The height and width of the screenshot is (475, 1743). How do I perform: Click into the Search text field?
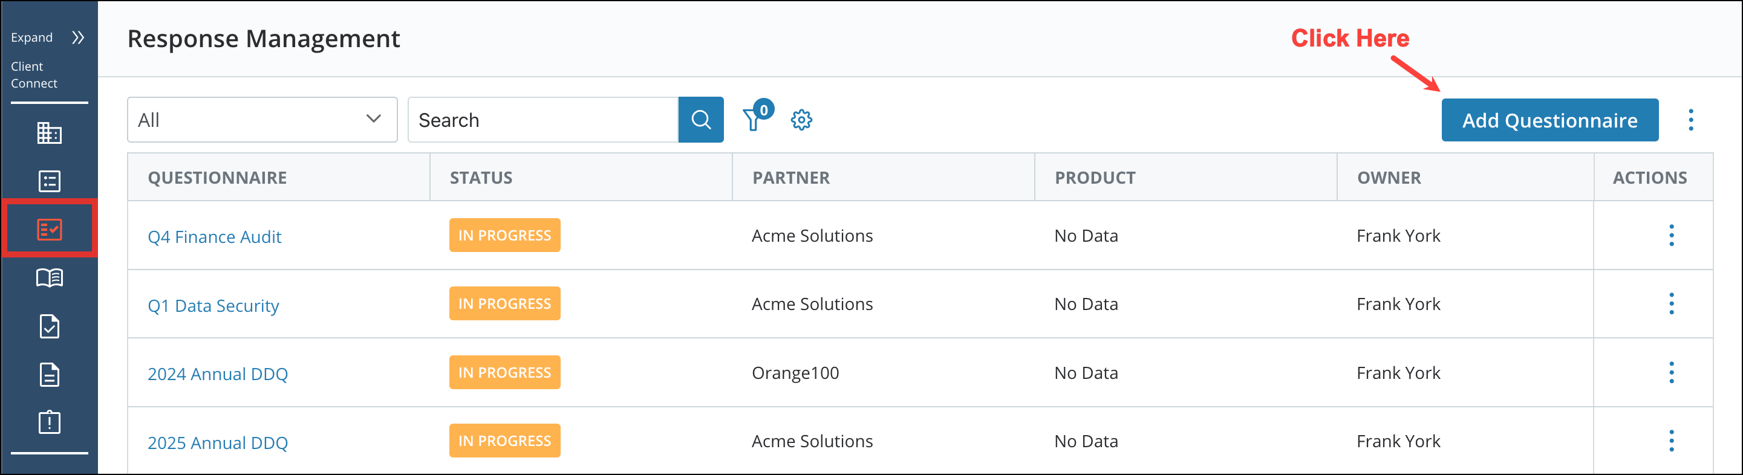point(542,120)
